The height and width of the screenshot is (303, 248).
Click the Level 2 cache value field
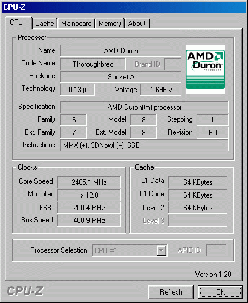coord(198,208)
